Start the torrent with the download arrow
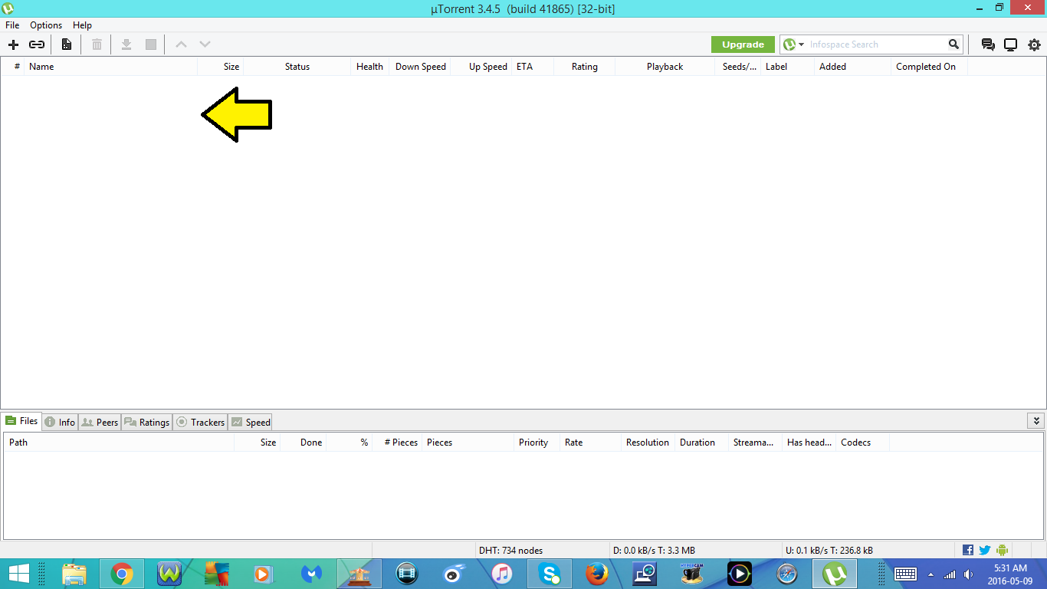 (x=126, y=44)
